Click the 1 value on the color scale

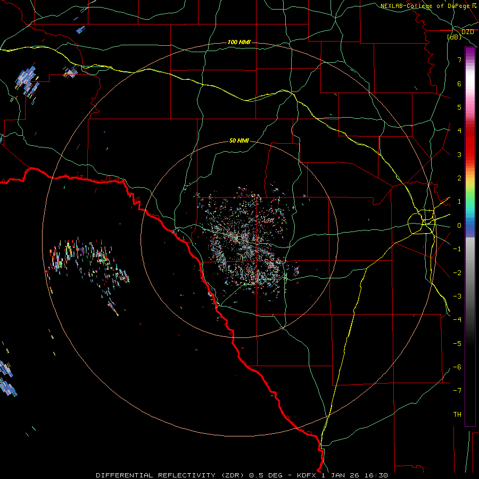pyautogui.click(x=459, y=202)
